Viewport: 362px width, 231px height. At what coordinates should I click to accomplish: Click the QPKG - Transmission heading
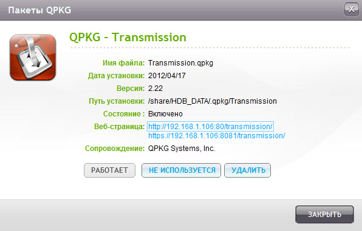coord(128,38)
